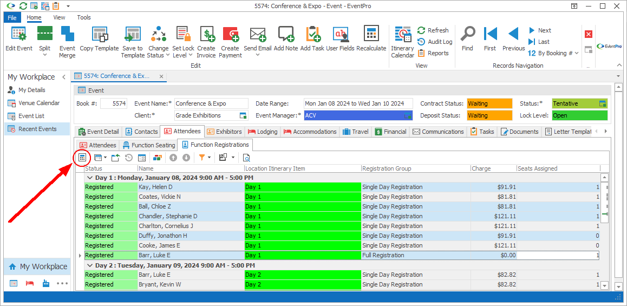Viewport: 627px width, 306px height.
Task: Click the Add Task icon
Action: click(x=312, y=35)
